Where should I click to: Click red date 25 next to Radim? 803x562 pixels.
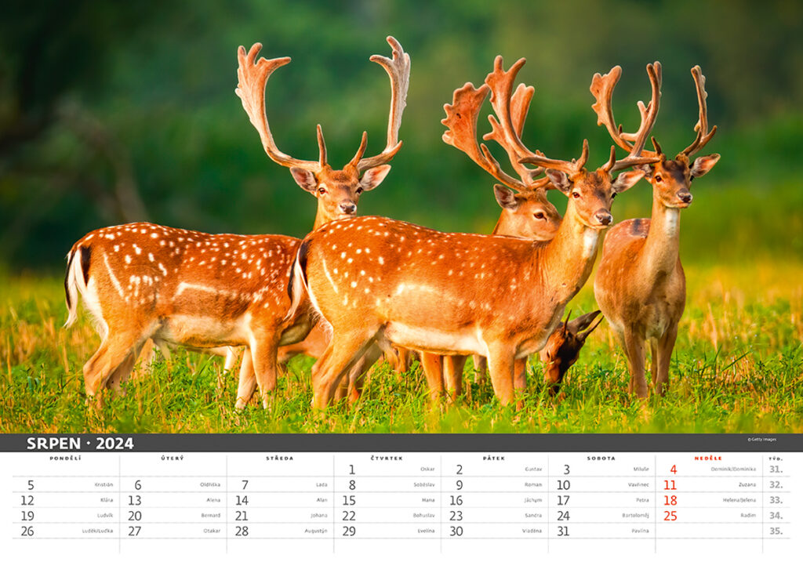[x=670, y=516]
